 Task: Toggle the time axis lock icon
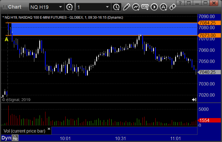pos(15,138)
